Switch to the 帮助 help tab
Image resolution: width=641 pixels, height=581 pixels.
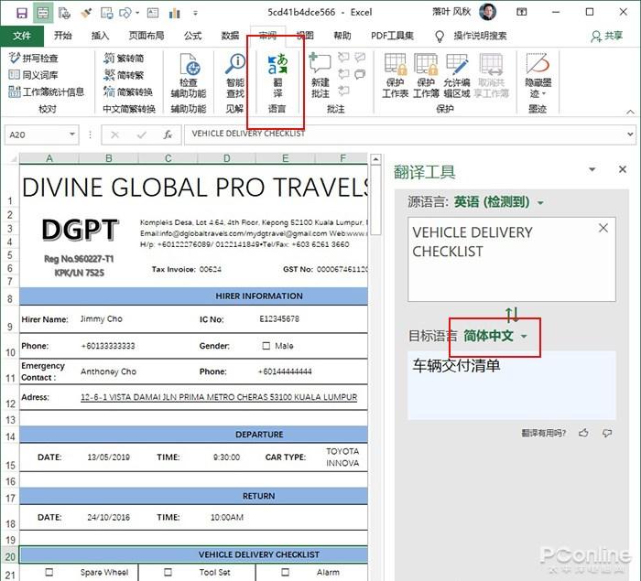[342, 36]
